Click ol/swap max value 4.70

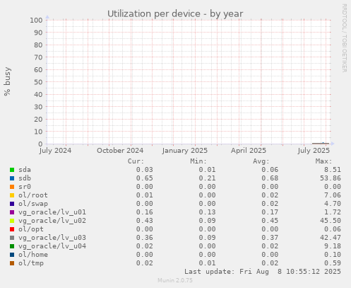[333, 204]
